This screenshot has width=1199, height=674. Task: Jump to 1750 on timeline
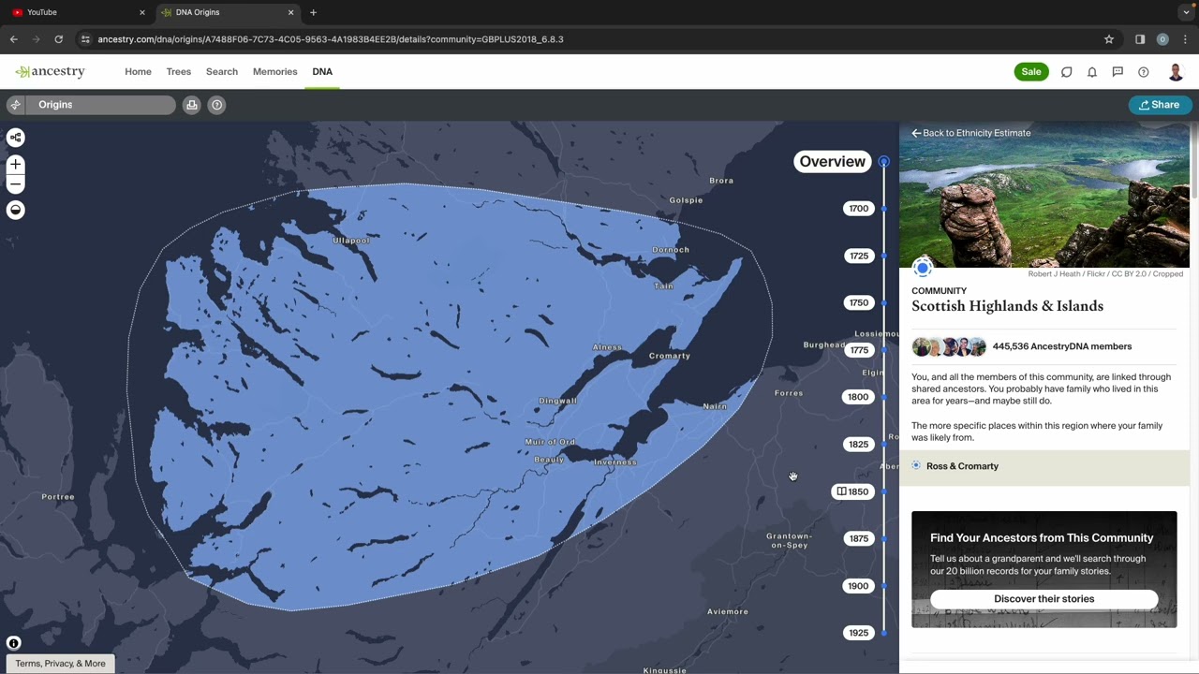(858, 302)
